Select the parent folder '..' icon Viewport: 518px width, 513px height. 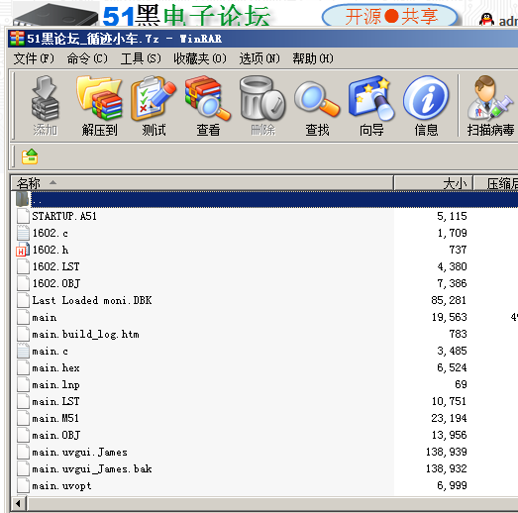[22, 199]
